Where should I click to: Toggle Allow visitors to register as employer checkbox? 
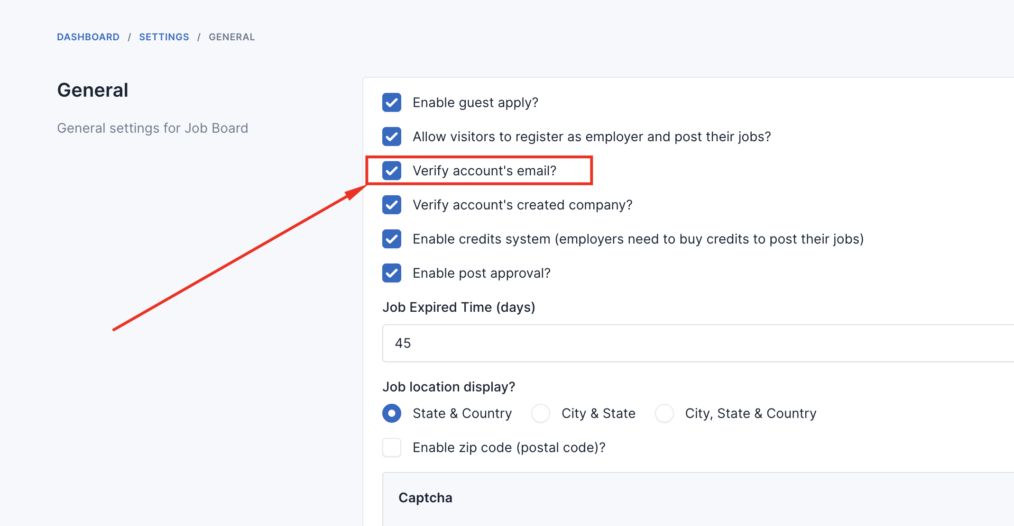click(392, 136)
